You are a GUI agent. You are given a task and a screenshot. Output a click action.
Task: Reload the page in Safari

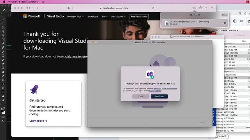pyautogui.click(x=153, y=8)
